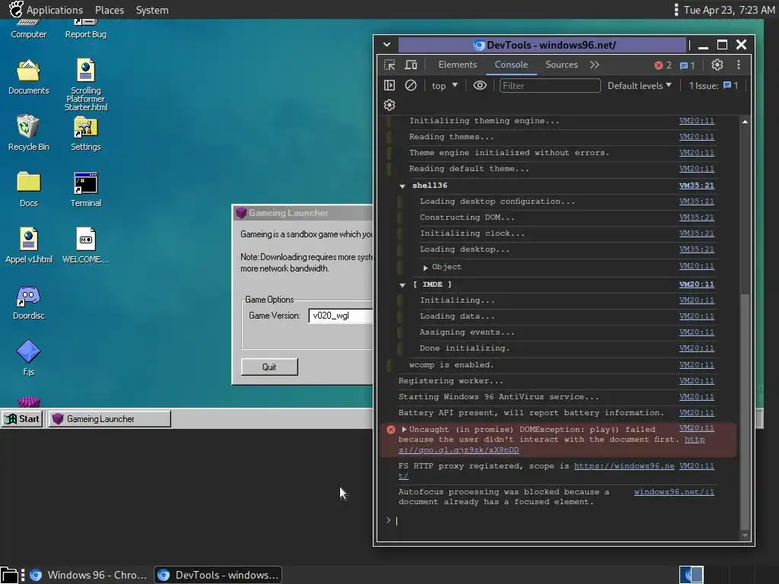Switch to the Elements tab
The width and height of the screenshot is (779, 584).
tap(457, 65)
